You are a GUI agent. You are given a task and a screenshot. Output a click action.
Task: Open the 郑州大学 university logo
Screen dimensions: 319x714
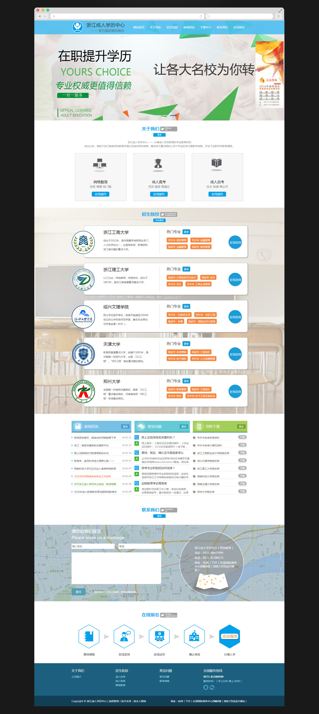coord(83,391)
